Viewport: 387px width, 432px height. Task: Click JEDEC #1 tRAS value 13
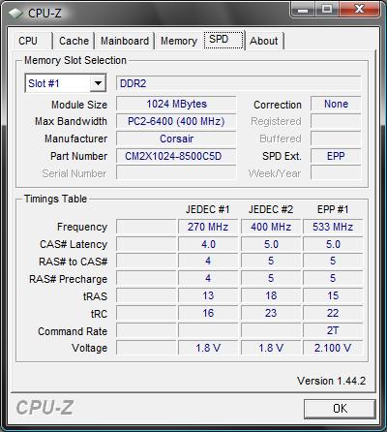pos(208,295)
